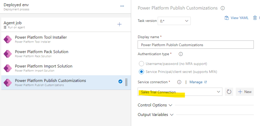The image size is (260, 126).
Task: Open the Task version dropdown
Action: coord(174,21)
